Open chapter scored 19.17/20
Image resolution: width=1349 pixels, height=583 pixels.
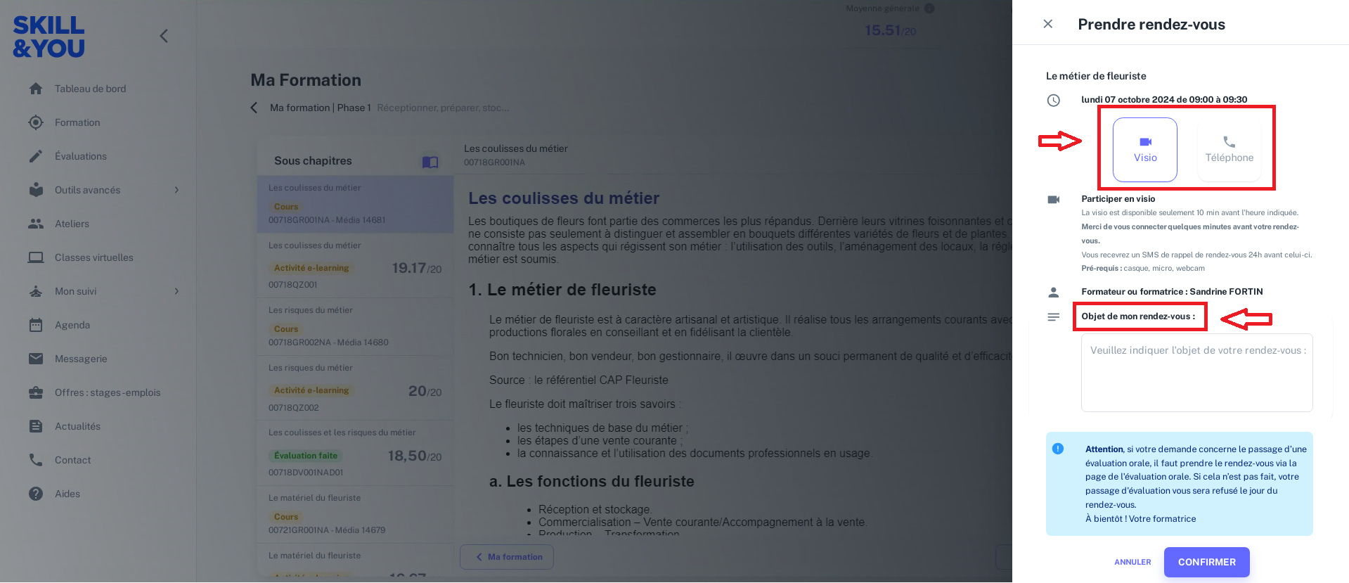point(355,265)
